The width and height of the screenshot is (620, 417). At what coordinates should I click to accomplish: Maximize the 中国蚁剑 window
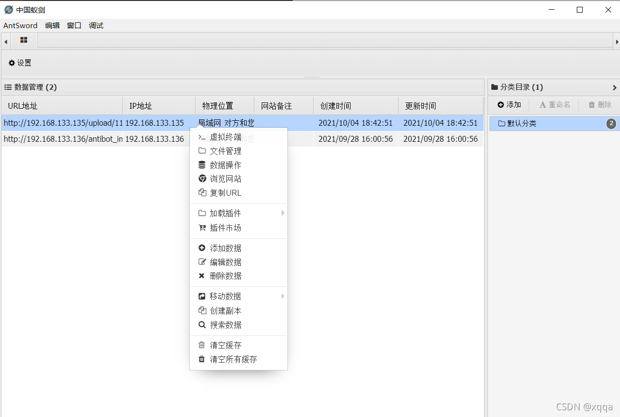coord(580,10)
